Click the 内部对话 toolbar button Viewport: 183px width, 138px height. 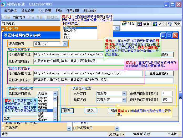coord(19,17)
